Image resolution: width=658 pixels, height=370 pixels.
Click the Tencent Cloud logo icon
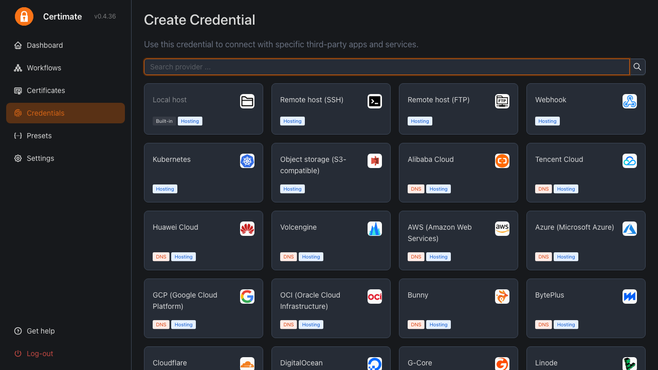[630, 161]
